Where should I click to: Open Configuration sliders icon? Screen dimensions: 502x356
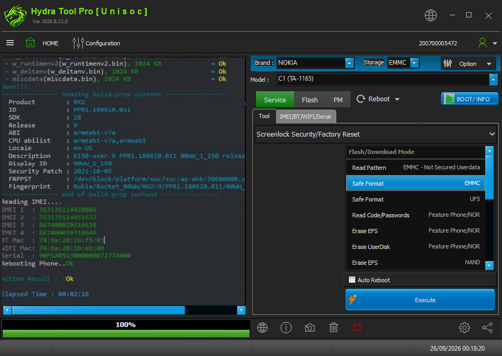(x=78, y=43)
